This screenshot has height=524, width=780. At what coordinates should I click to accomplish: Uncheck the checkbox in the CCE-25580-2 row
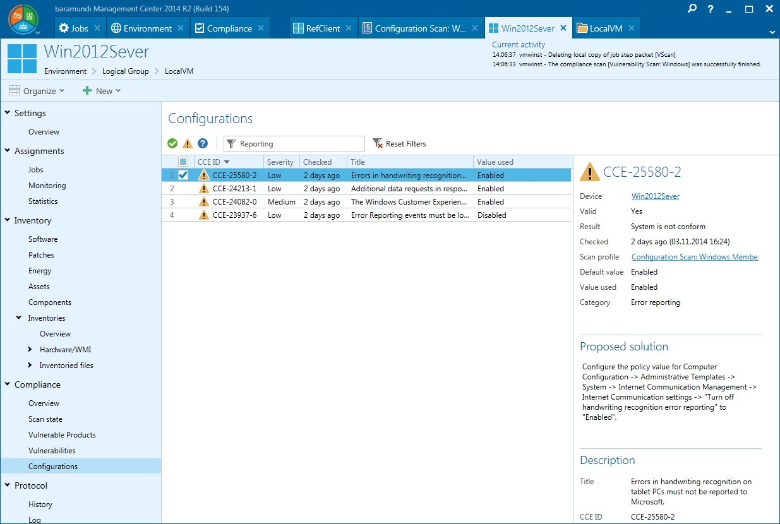click(x=183, y=175)
